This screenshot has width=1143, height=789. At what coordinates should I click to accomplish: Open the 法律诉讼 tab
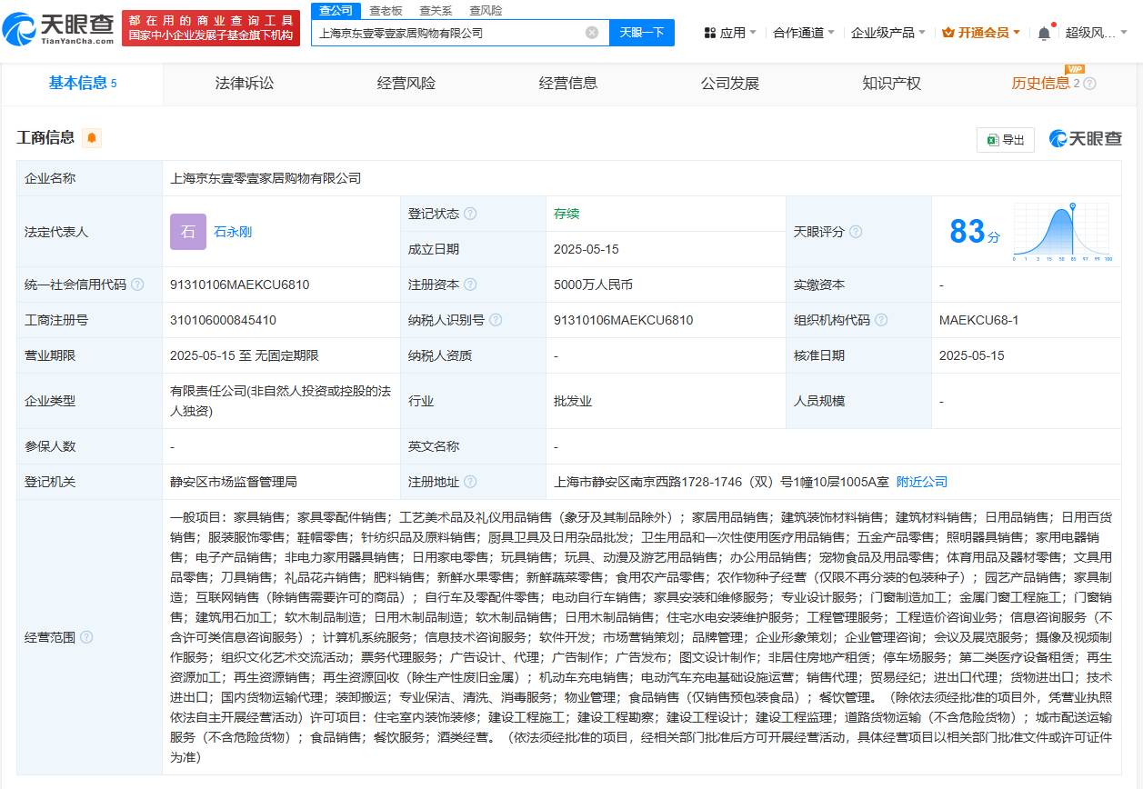pos(245,83)
